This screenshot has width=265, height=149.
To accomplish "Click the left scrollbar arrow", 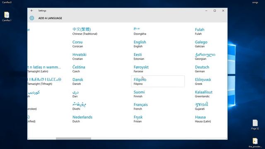I will (x=29, y=138).
